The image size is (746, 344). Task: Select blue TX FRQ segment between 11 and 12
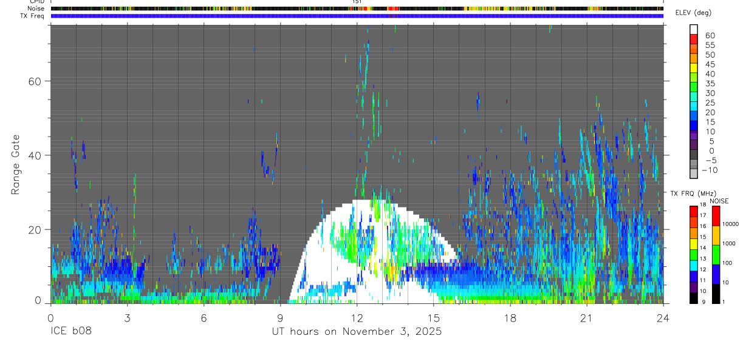(694, 275)
